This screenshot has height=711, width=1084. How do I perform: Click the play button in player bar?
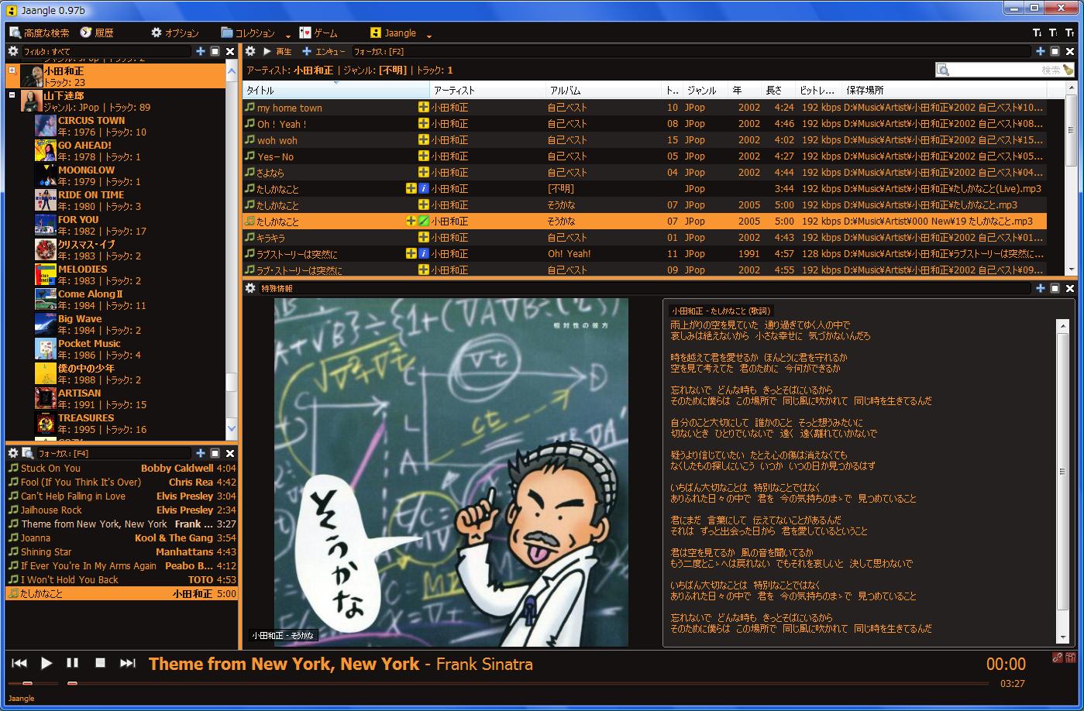click(46, 663)
